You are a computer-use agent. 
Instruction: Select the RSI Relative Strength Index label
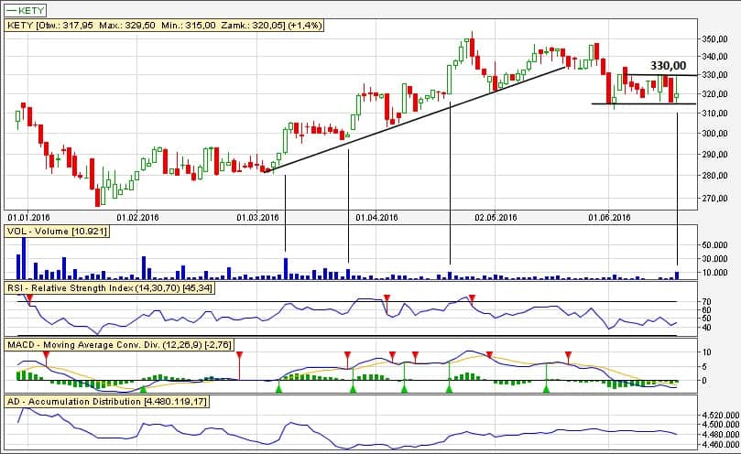coord(110,288)
